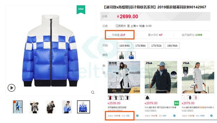
Task: Select size 165/84A
Action: tap(124, 46)
